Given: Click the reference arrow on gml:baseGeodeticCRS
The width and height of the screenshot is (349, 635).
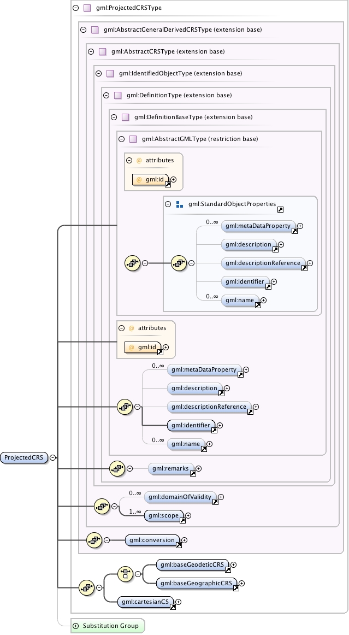Looking at the screenshot, I should 228,570.
